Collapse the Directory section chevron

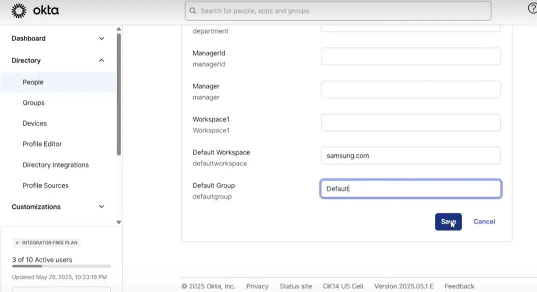point(102,60)
